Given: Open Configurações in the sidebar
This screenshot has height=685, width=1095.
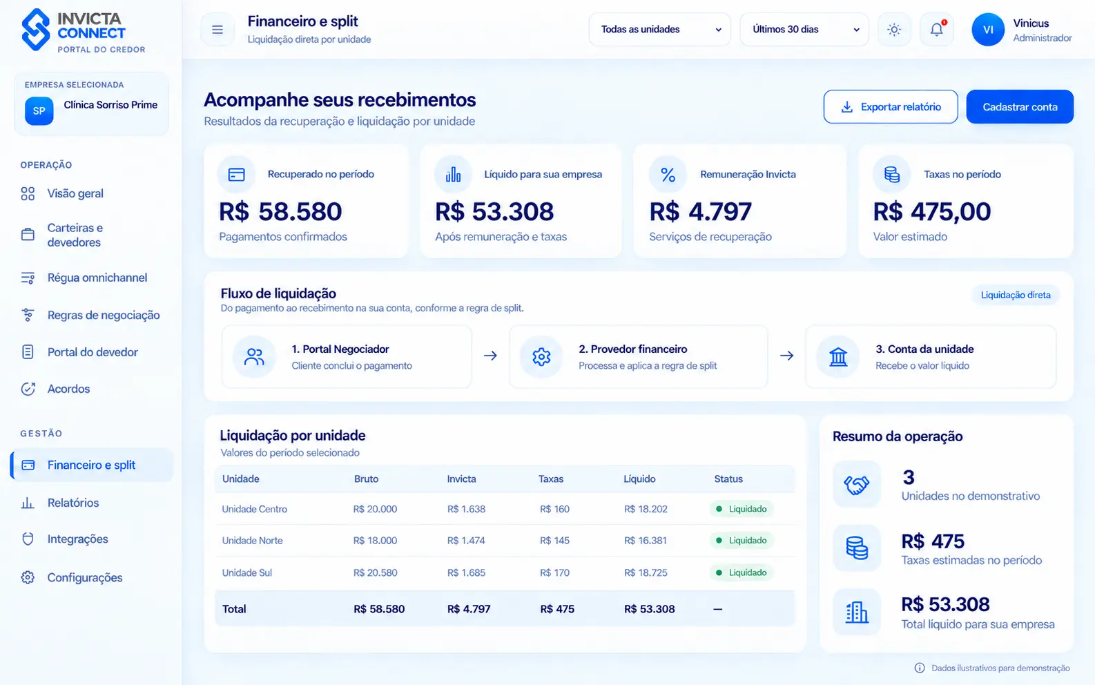Looking at the screenshot, I should (85, 577).
